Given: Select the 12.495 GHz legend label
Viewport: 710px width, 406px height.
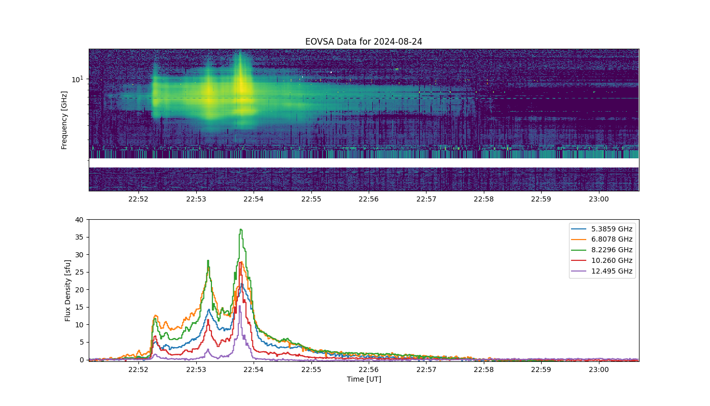Looking at the screenshot, I should point(612,272).
